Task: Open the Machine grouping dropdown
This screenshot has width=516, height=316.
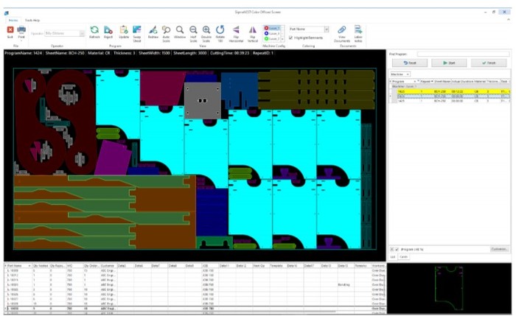Action: tap(408, 74)
